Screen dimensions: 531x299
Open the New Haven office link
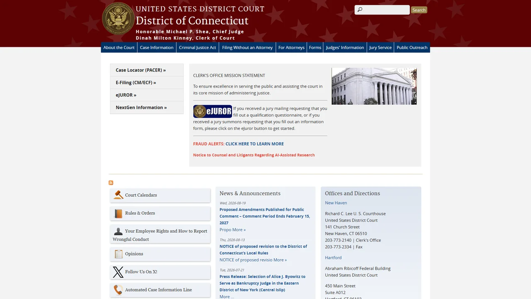click(x=336, y=203)
